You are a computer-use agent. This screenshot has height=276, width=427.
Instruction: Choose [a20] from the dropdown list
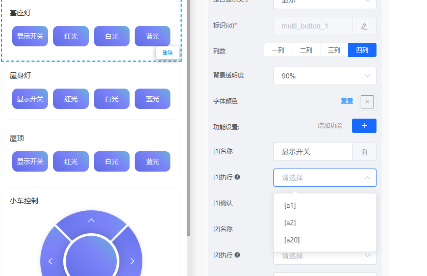[x=325, y=240]
